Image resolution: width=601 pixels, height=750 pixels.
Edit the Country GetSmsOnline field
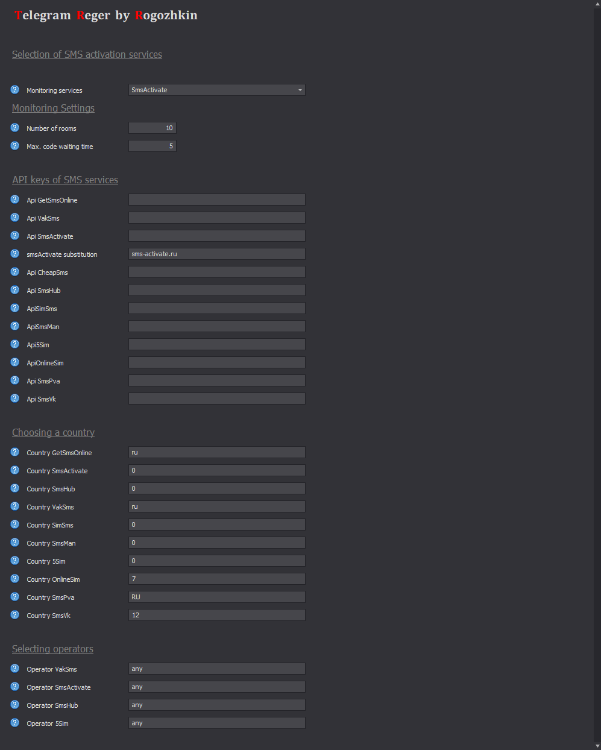[217, 452]
